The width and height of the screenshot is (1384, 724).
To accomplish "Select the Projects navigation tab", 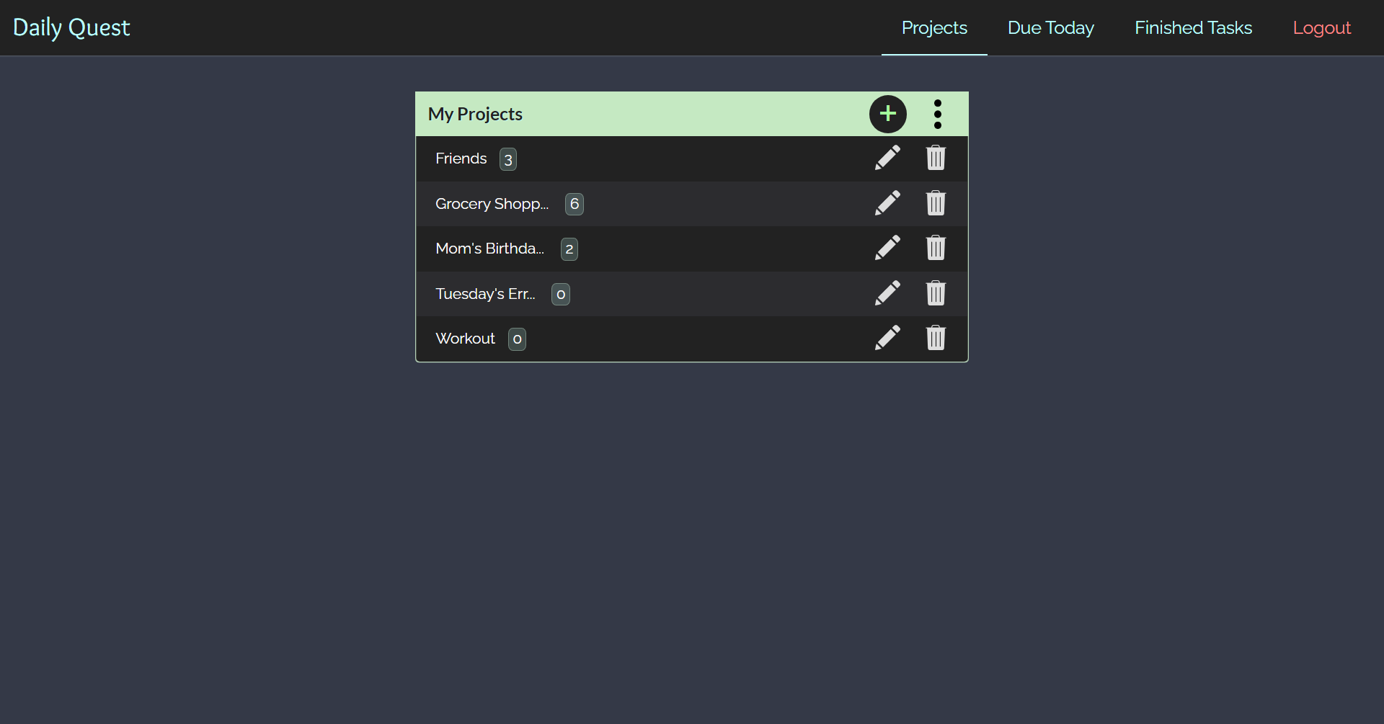I will pos(934,27).
